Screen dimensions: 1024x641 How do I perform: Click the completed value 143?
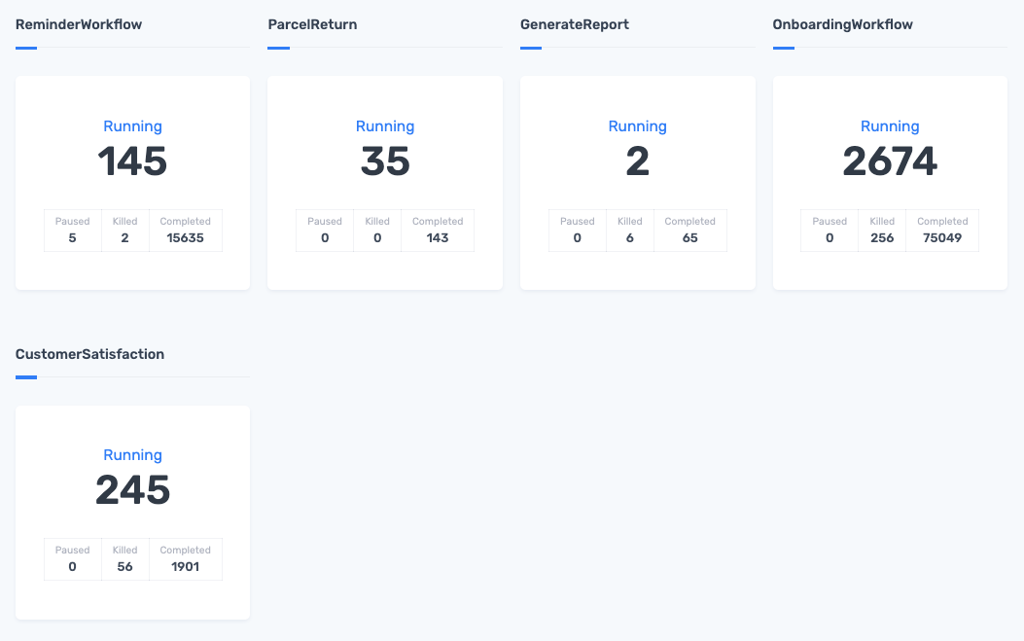438,238
